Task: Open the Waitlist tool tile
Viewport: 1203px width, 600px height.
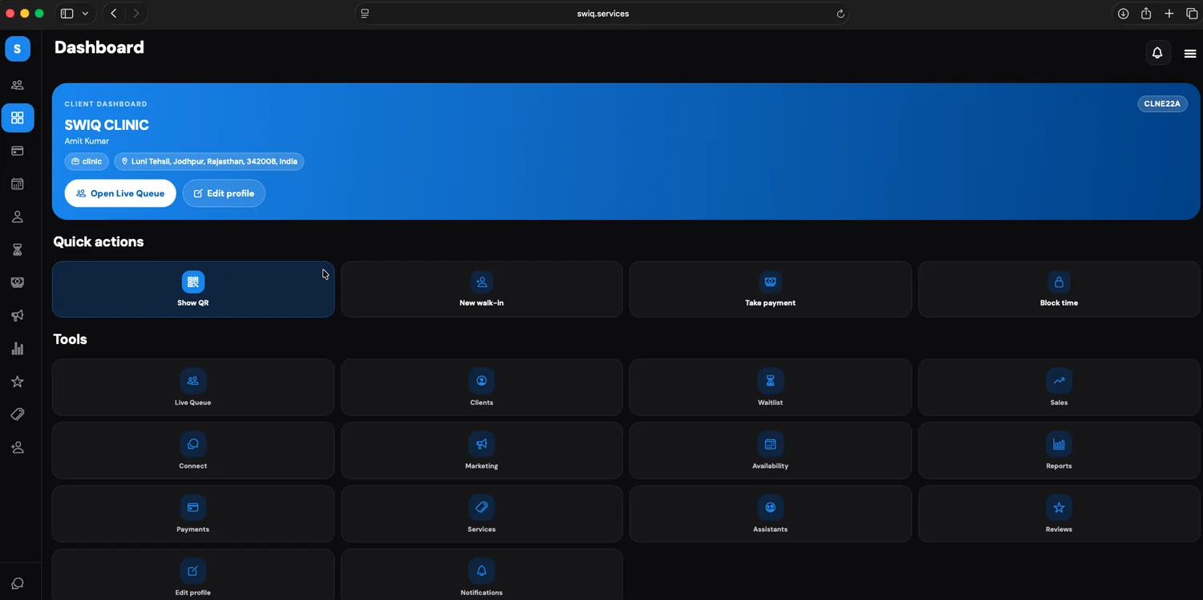Action: click(x=771, y=387)
